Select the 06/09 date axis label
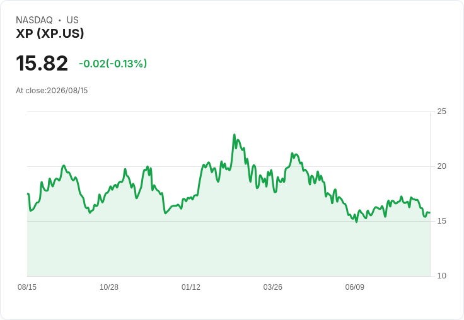 [x=354, y=287]
